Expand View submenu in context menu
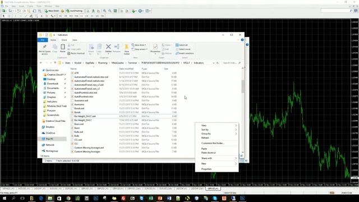Screen dimensions: 359x202 click(x=217, y=126)
